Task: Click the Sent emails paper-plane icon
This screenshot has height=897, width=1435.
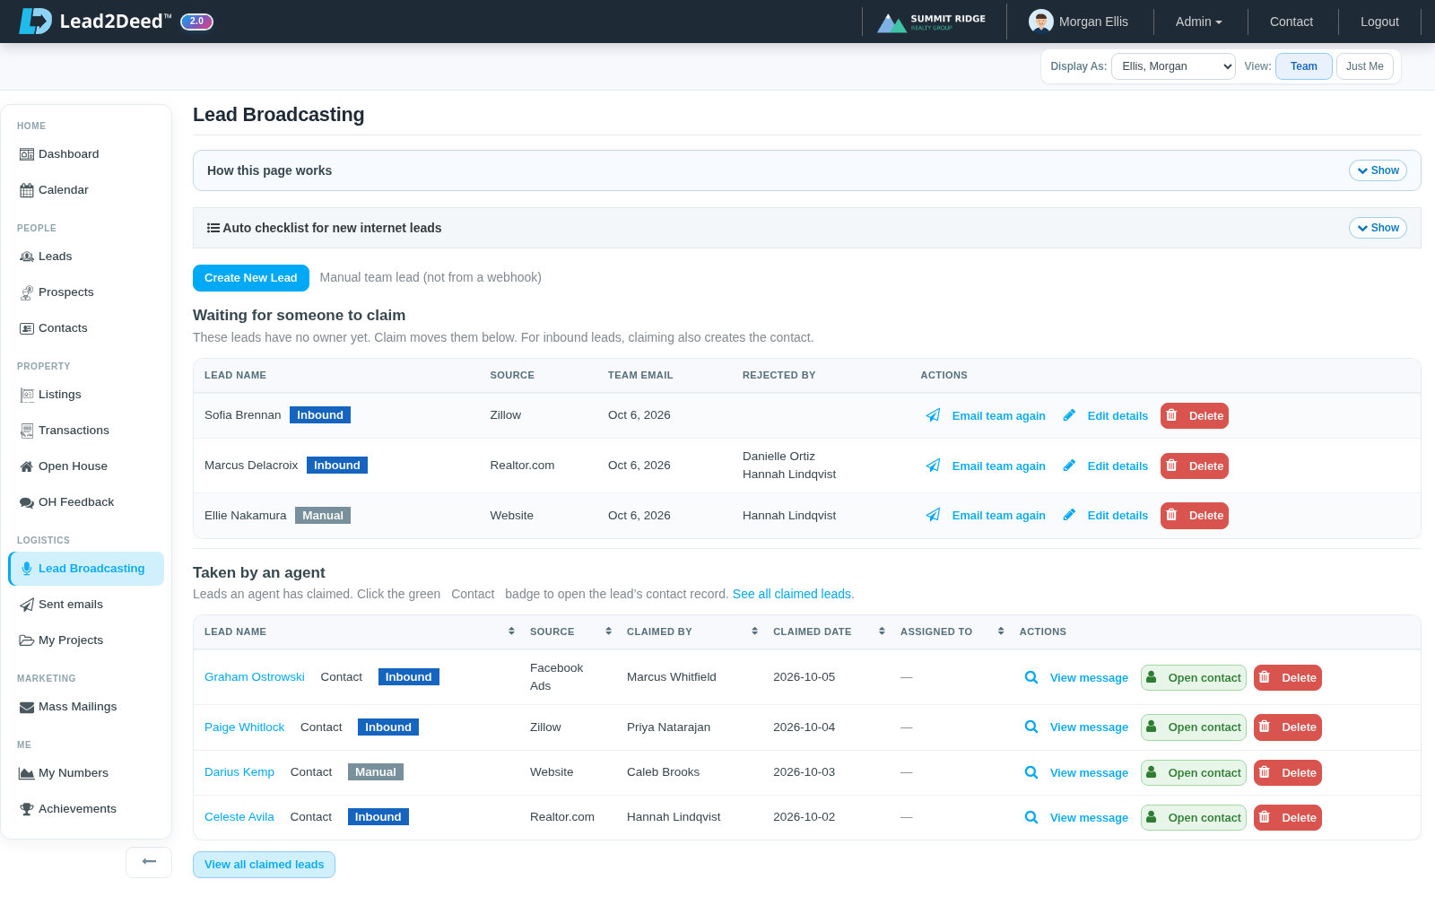Action: [x=27, y=605]
